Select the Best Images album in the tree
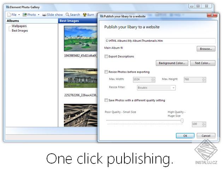The width and height of the screenshot is (224, 172). pyautogui.click(x=20, y=31)
